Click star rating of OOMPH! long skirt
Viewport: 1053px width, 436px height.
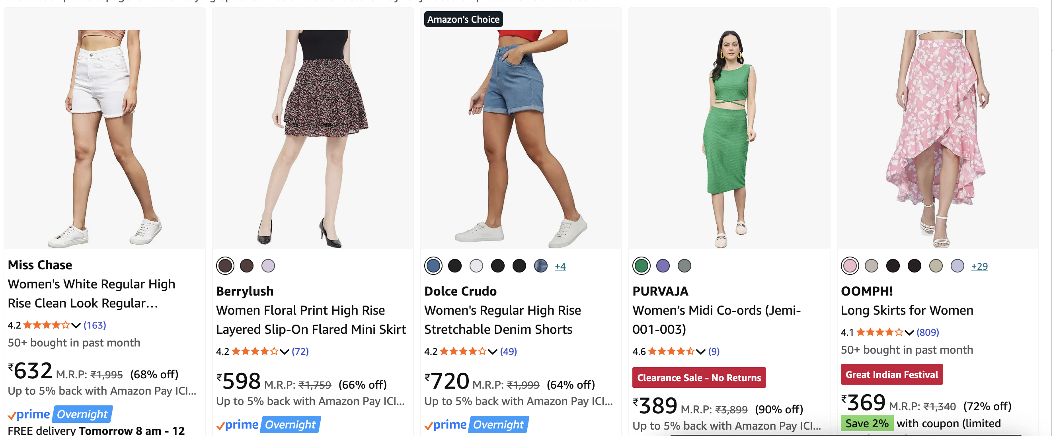coord(879,332)
